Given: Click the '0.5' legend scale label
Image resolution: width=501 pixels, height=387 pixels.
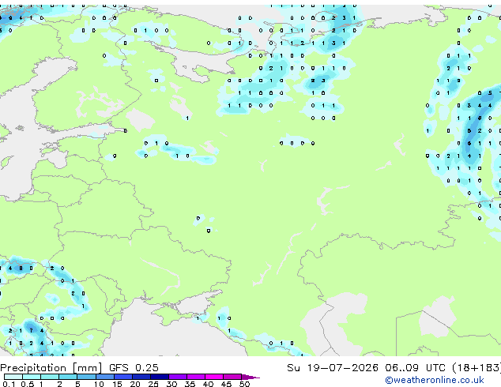Looking at the screenshot, I should tap(28, 384).
